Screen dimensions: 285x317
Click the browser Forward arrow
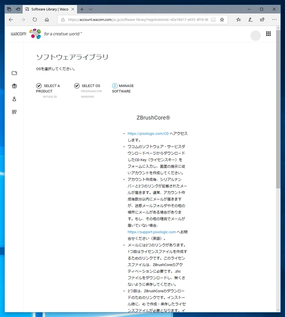point(23,19)
